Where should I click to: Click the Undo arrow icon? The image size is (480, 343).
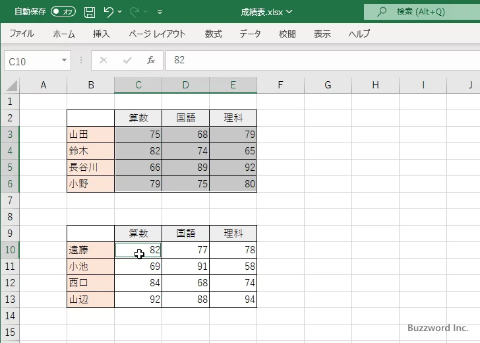click(108, 12)
